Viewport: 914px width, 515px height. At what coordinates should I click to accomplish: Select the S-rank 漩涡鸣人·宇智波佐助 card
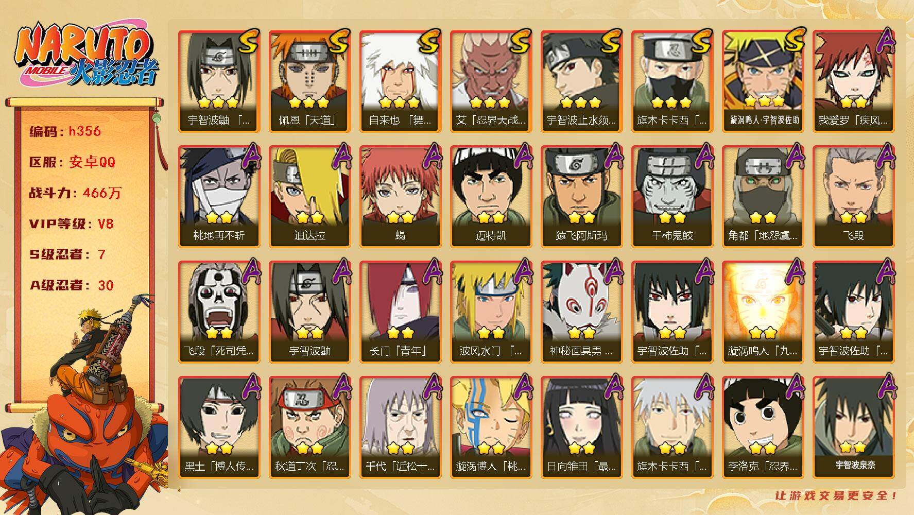tap(763, 81)
